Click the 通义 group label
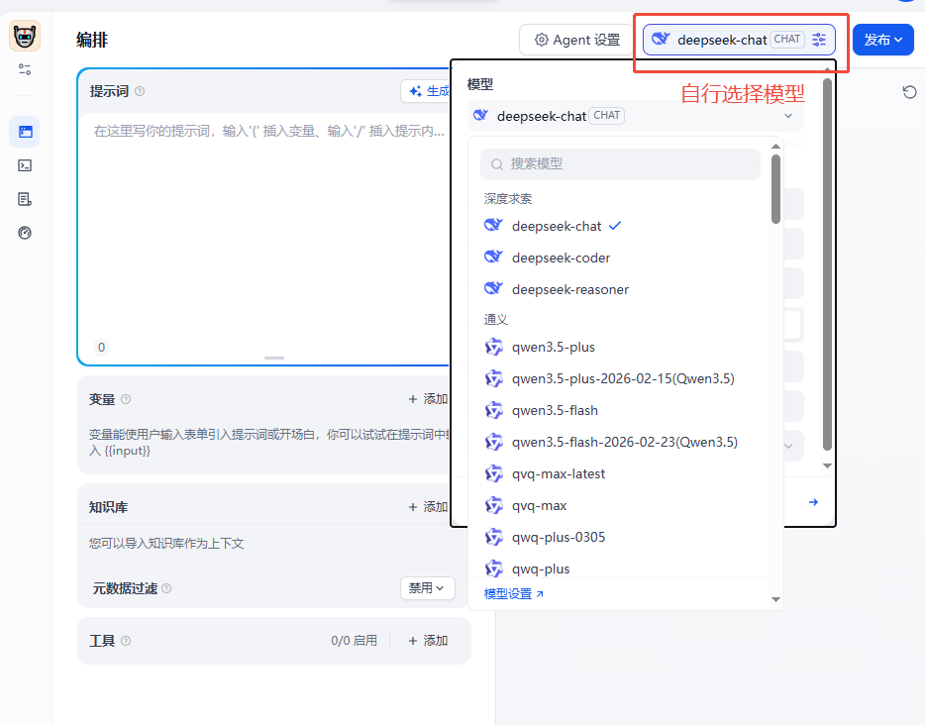The height and width of the screenshot is (725, 925). click(x=495, y=320)
